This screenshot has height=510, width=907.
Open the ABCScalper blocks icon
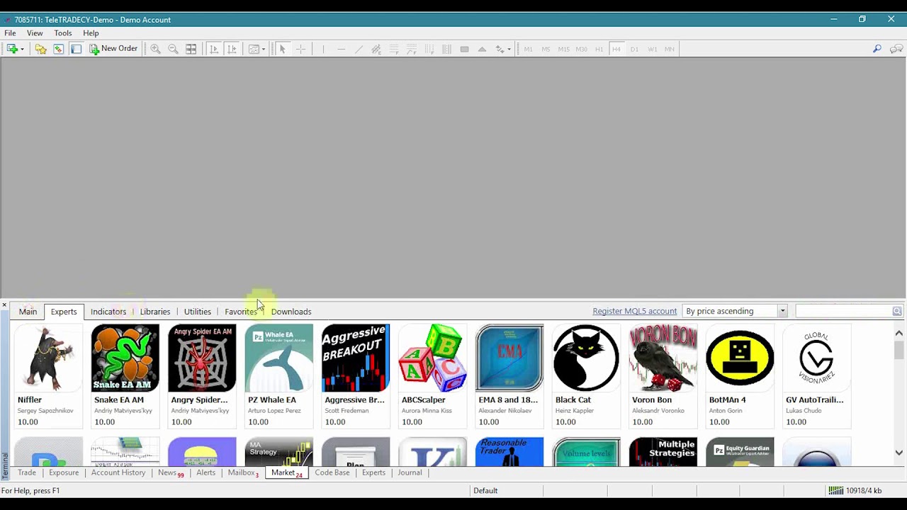point(432,358)
